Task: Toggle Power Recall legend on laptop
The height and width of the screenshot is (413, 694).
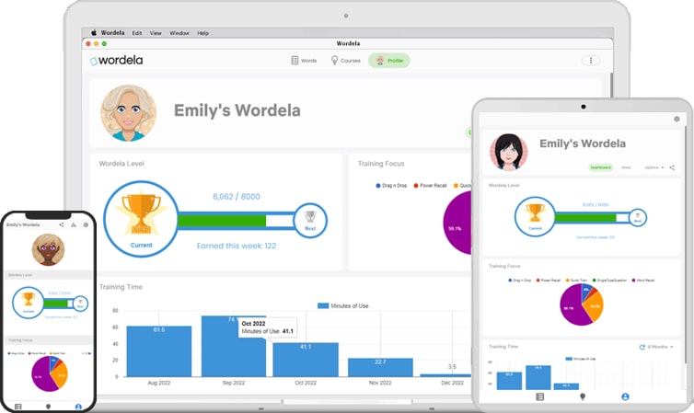Action: tap(430, 186)
